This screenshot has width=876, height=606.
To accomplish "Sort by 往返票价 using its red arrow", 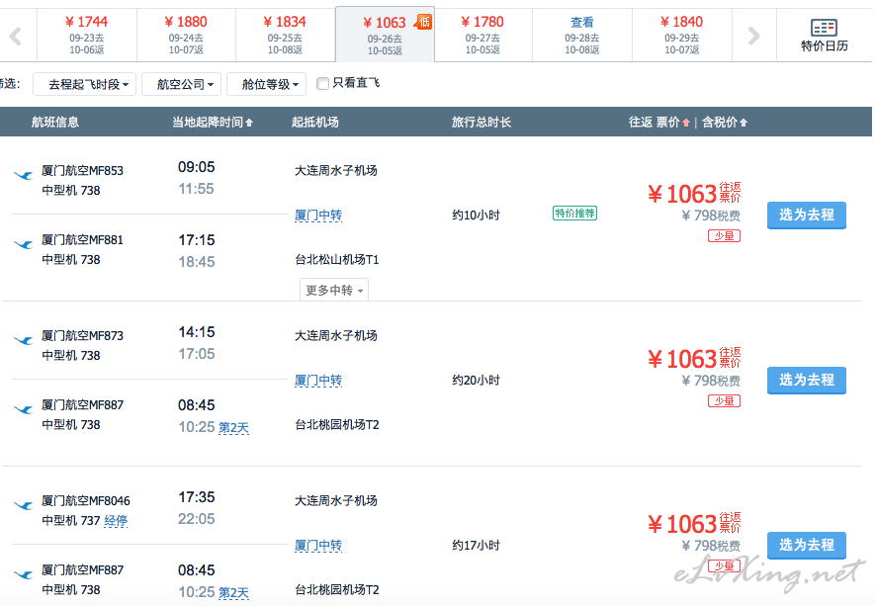I will point(686,123).
